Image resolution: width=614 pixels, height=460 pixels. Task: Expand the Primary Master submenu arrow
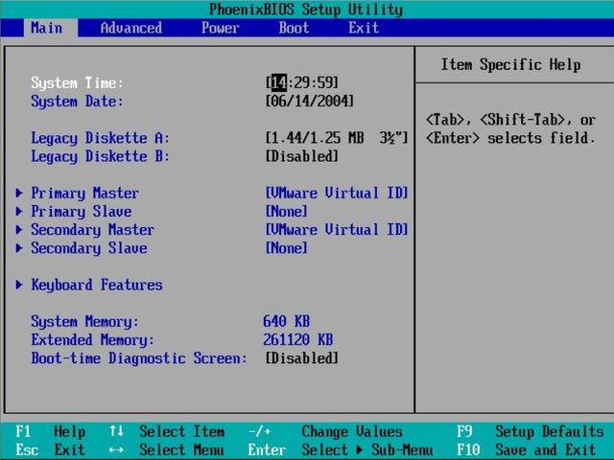pyautogui.click(x=20, y=194)
